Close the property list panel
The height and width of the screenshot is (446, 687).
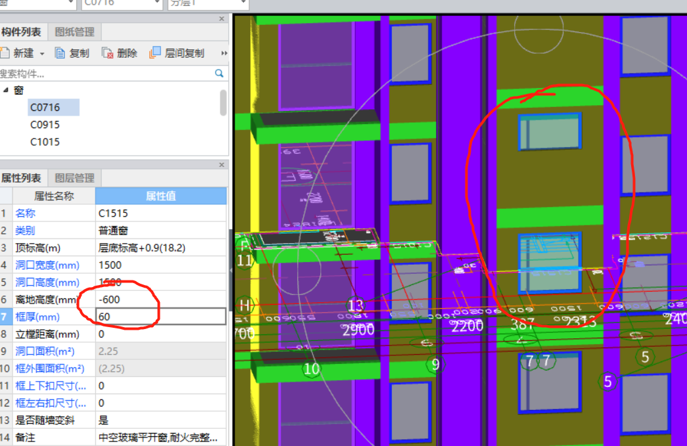point(222,165)
